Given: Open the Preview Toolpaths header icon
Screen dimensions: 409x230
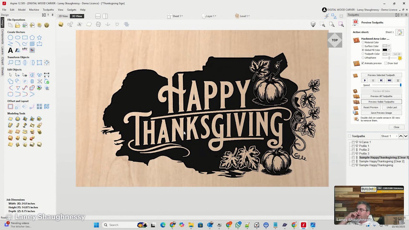Looking at the screenshot, I should pos(356,22).
